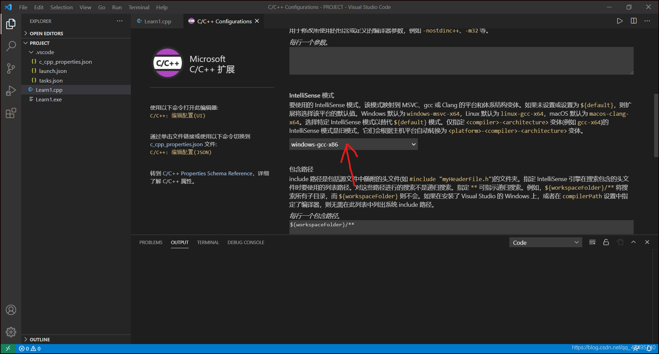Open the output log file icon
659x354 pixels.
click(x=620, y=242)
